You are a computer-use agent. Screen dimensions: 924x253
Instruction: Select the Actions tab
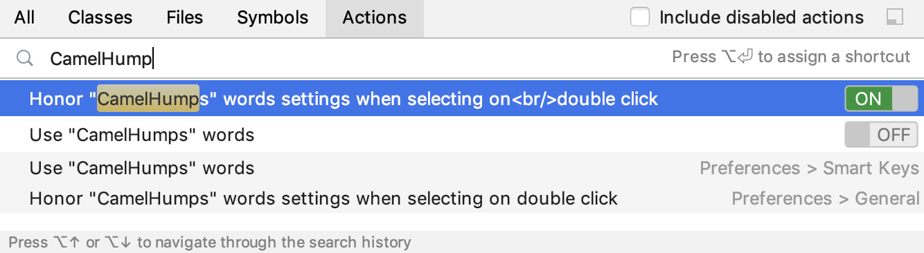375,18
